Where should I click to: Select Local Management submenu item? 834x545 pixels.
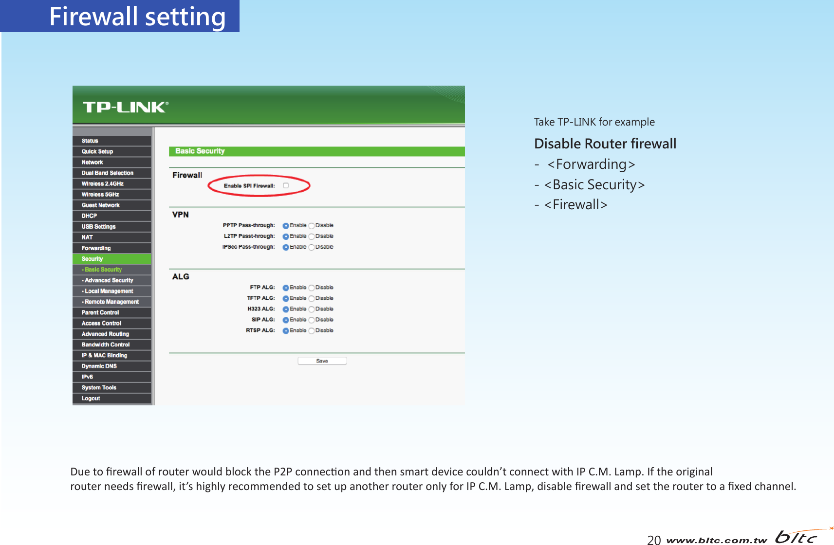click(x=112, y=291)
